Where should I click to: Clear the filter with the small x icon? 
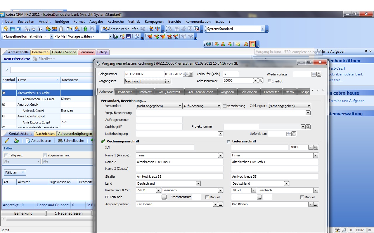7,70
